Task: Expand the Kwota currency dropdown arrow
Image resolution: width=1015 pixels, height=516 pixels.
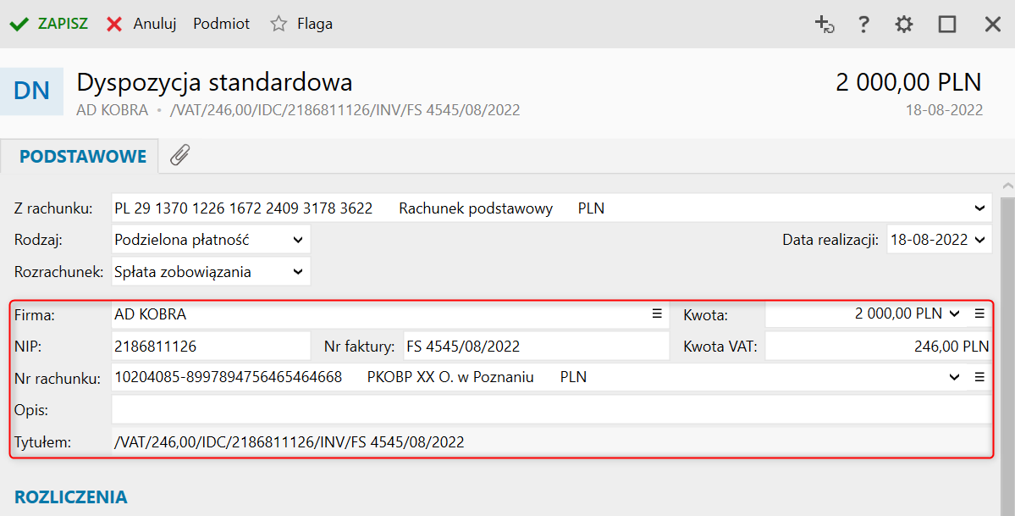Action: pyautogui.click(x=954, y=313)
